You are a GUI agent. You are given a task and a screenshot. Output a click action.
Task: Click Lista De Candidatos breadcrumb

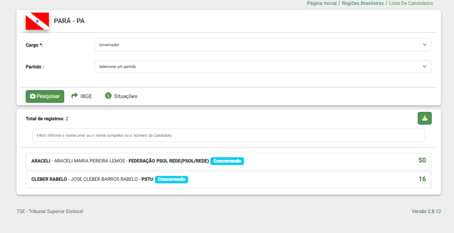pos(411,3)
